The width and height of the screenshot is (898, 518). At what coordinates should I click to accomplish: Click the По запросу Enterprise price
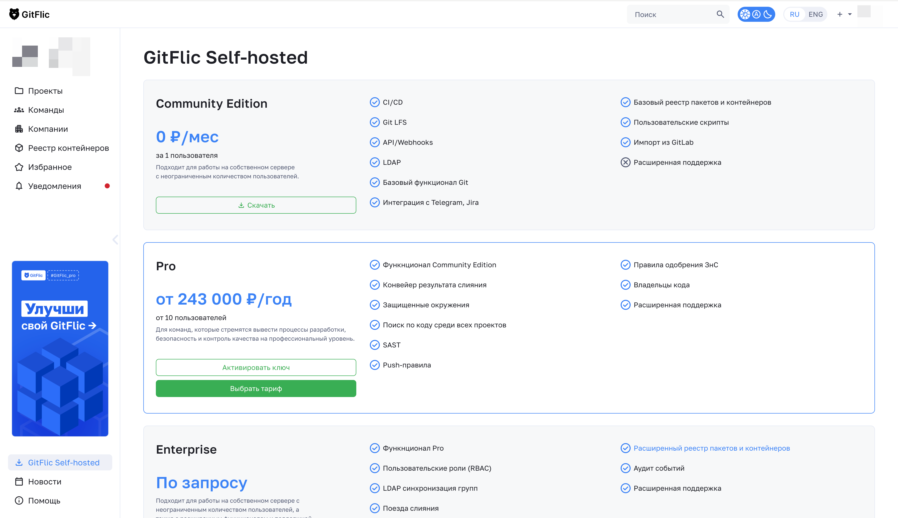click(201, 483)
